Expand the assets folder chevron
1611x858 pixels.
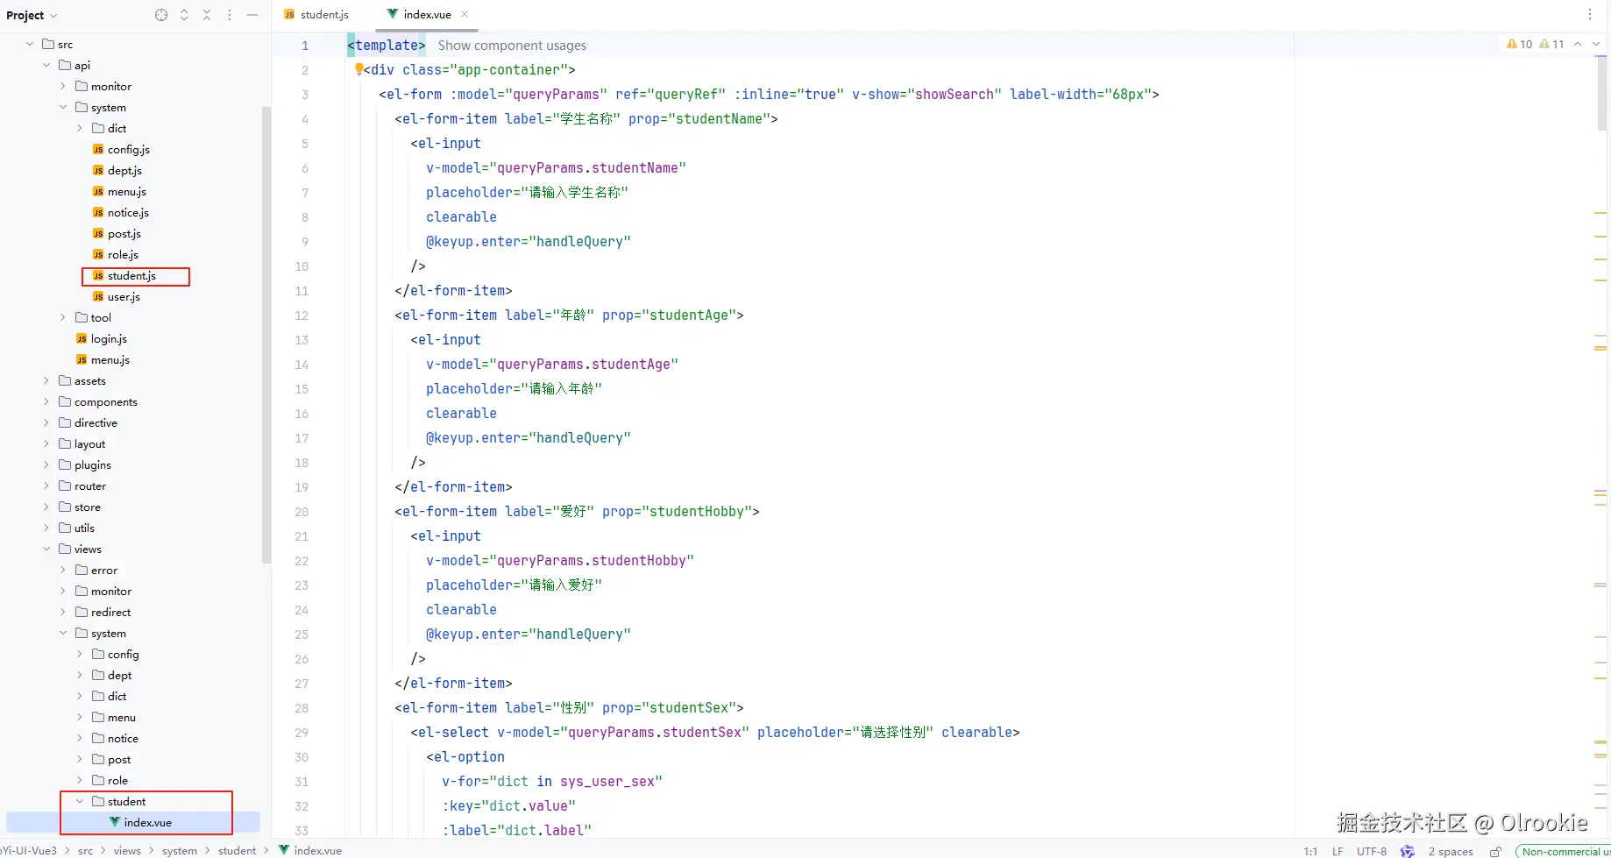tap(46, 380)
